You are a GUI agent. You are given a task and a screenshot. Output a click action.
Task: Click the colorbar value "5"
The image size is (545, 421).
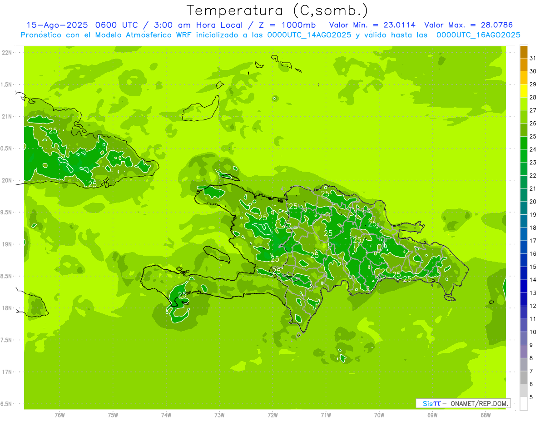tap(531, 397)
